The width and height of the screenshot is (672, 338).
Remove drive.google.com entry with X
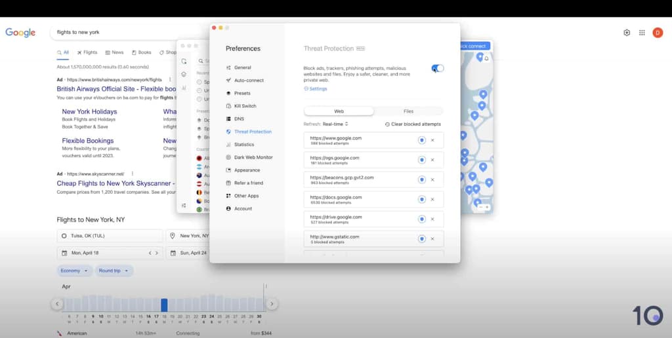pyautogui.click(x=432, y=219)
